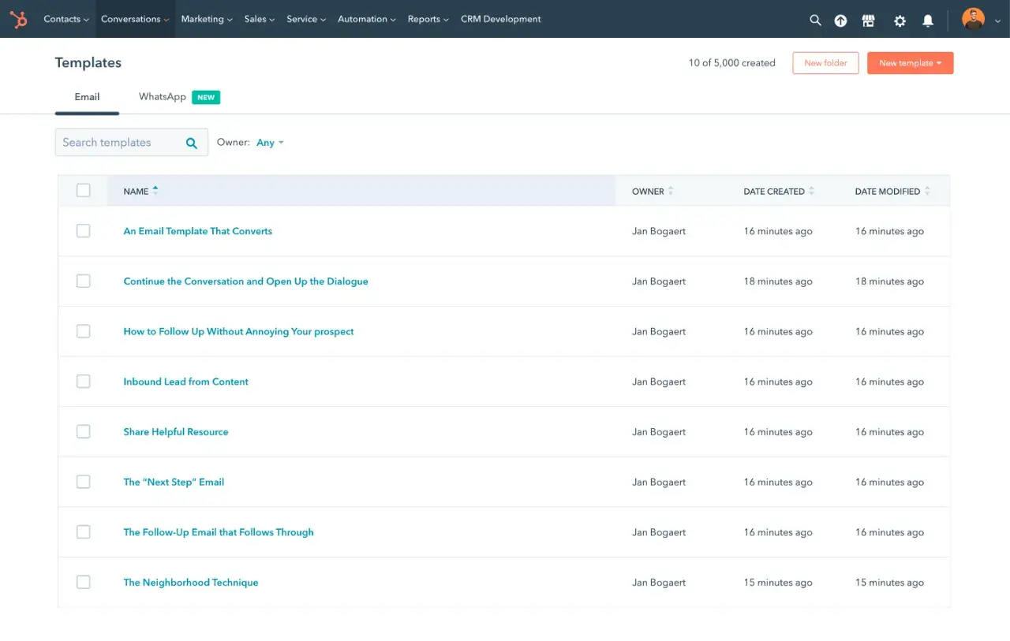The image size is (1010, 641).
Task: Open the notifications bell
Action: 928,20
